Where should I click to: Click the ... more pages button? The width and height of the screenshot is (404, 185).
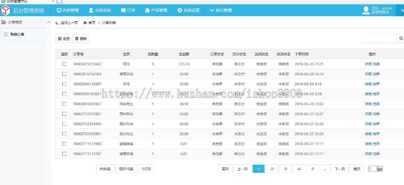pyautogui.click(x=325, y=169)
